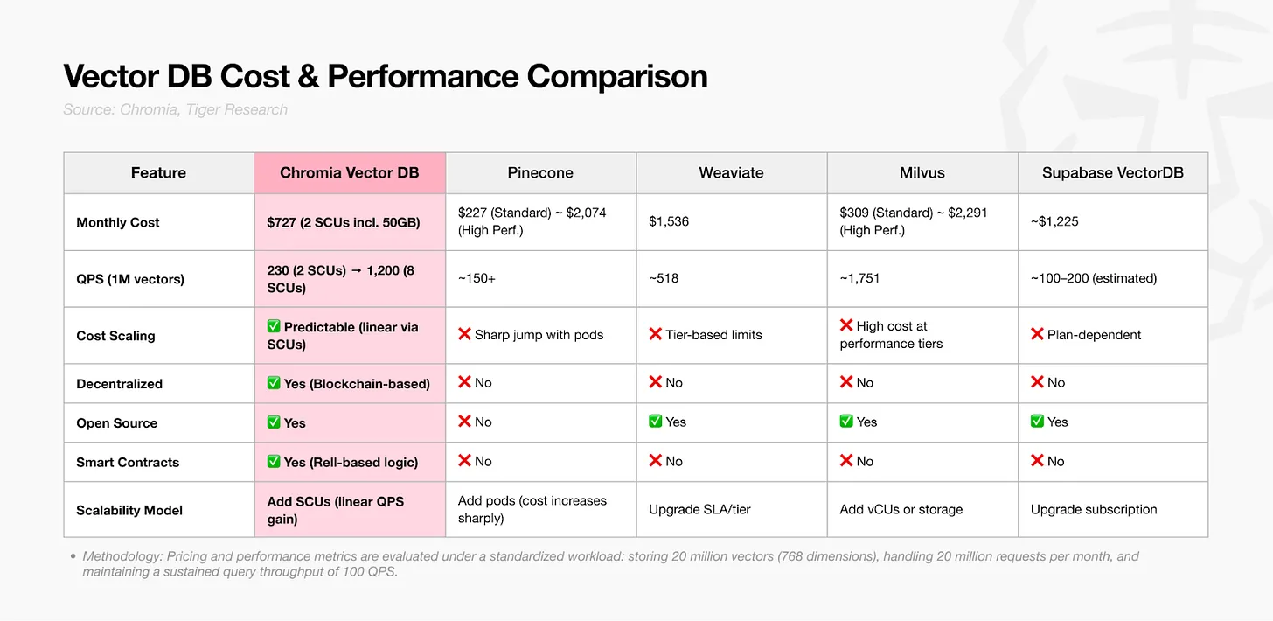Click the red X in Pinecone's Decentralized cell

point(465,382)
